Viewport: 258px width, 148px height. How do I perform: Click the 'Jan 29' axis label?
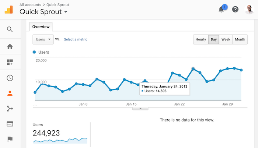227,104
